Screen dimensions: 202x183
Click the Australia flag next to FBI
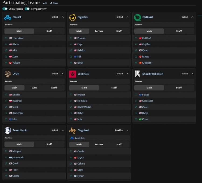click(75, 56)
